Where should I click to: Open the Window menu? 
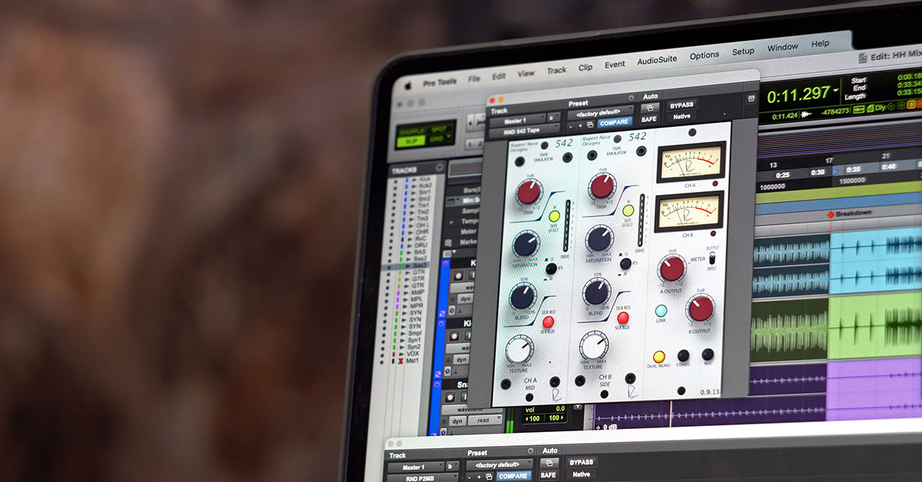782,48
